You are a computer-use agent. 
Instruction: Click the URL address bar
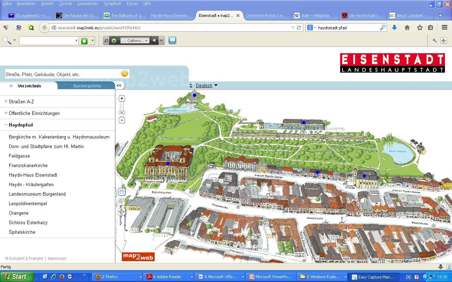coord(173,27)
